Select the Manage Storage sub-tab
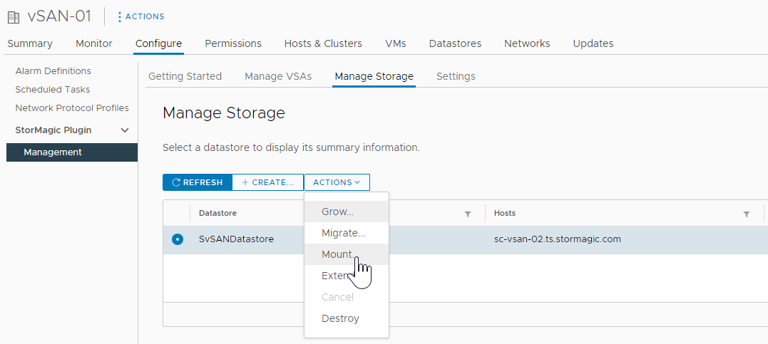768x344 pixels. click(x=374, y=76)
